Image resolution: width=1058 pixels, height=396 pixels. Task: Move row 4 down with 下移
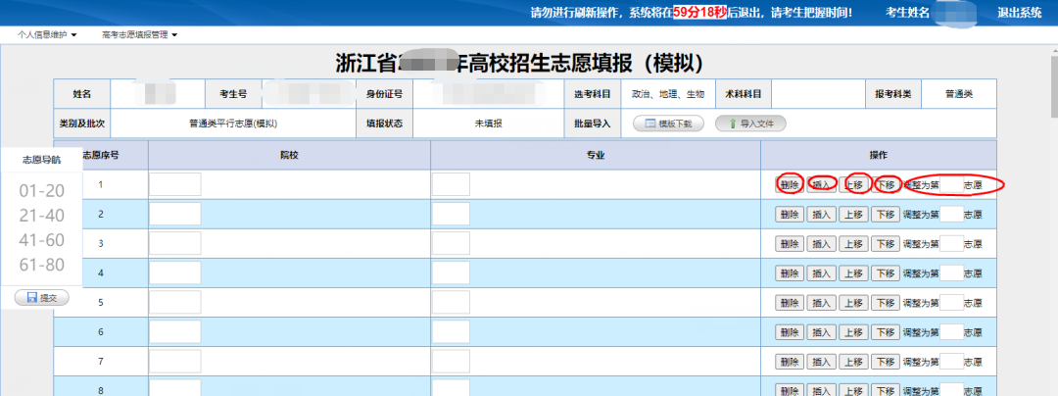pyautogui.click(x=886, y=272)
